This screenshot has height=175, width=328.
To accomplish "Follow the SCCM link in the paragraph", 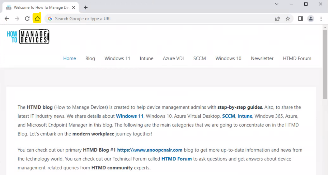I will [x=229, y=116].
